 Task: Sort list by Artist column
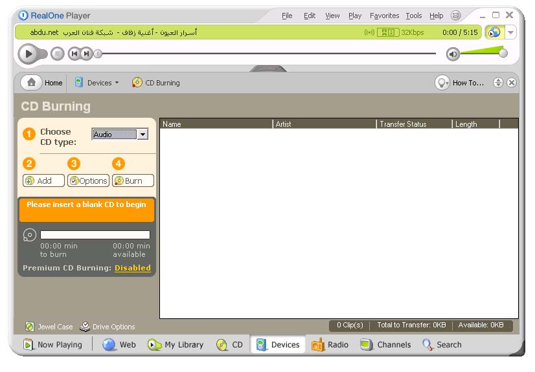324,124
